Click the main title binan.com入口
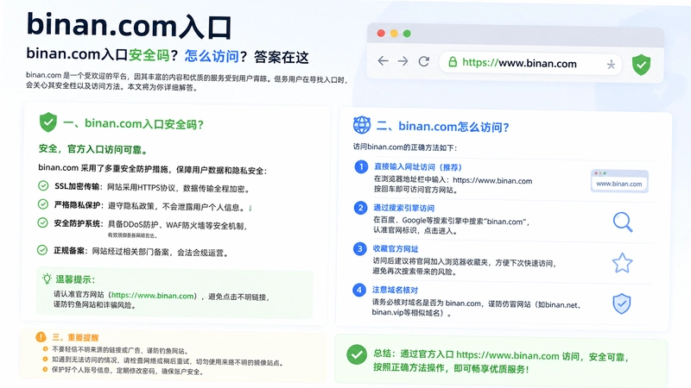Image resolution: width=691 pixels, height=388 pixels. click(129, 26)
